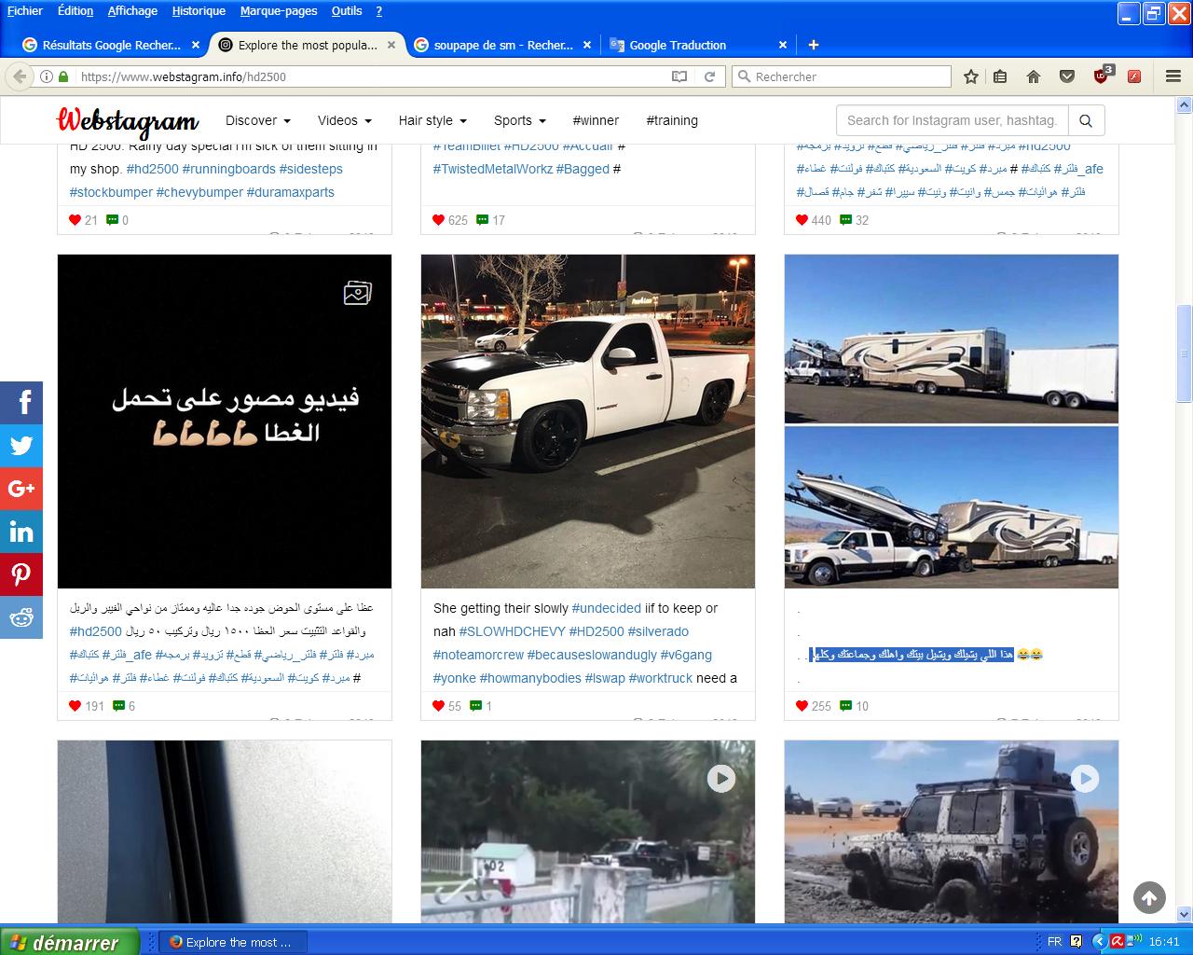Share on LinkedIn using sidebar icon
Viewport: 1193px width, 955px height.
pos(21,532)
